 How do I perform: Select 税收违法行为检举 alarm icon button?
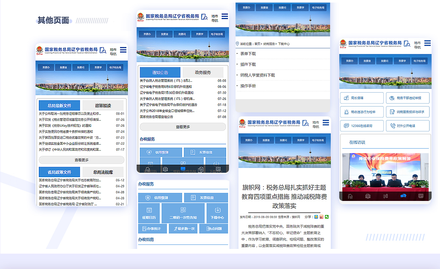click(362, 112)
